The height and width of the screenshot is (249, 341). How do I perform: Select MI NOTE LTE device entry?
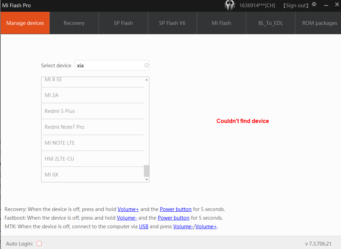[x=93, y=143]
